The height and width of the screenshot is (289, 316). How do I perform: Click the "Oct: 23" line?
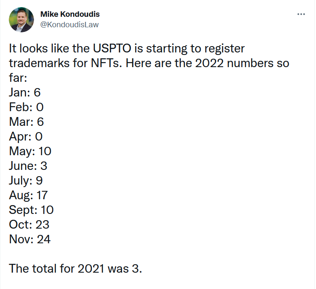pyautogui.click(x=29, y=224)
